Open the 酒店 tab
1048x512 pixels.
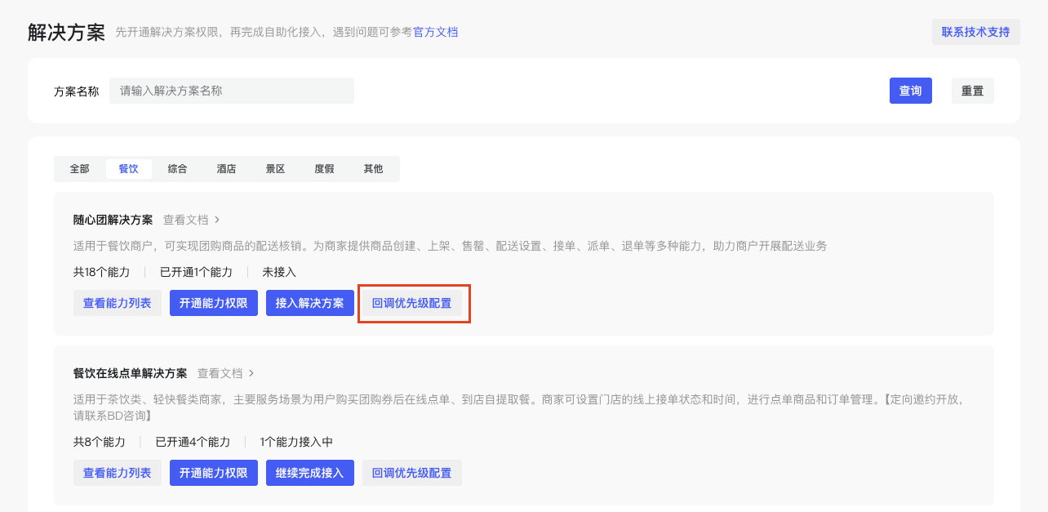226,169
